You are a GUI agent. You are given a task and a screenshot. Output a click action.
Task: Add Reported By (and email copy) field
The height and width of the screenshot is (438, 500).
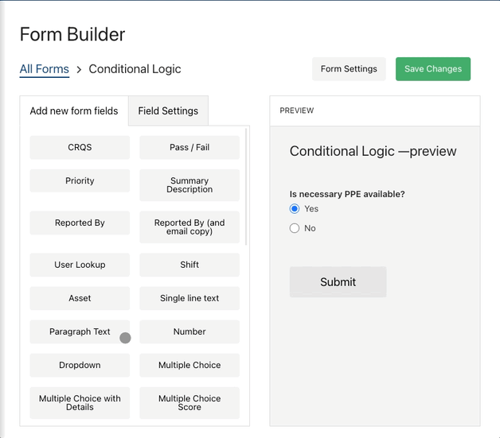coord(189,227)
